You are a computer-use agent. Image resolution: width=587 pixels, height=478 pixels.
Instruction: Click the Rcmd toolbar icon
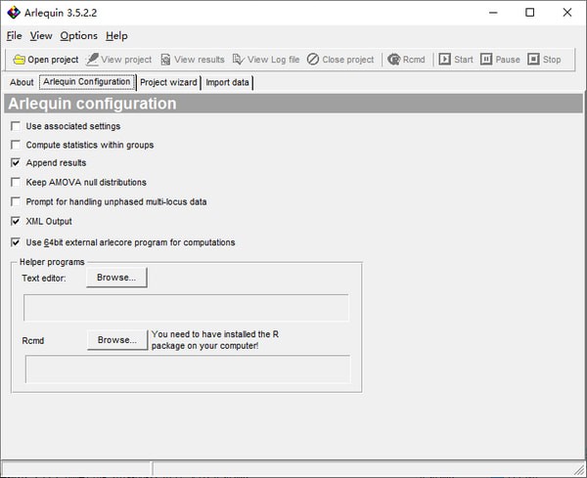[406, 60]
